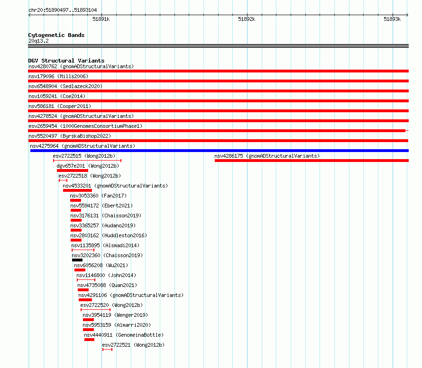Click nsv3053360 Fan2017 label

[98, 196]
